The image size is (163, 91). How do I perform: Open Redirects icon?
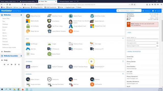pyautogui.click(x=92, y=79)
